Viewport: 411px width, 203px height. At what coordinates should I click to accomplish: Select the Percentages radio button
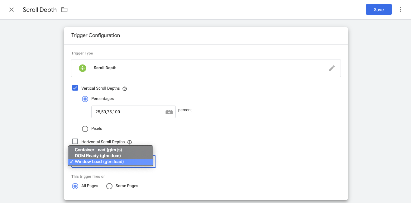pos(85,99)
